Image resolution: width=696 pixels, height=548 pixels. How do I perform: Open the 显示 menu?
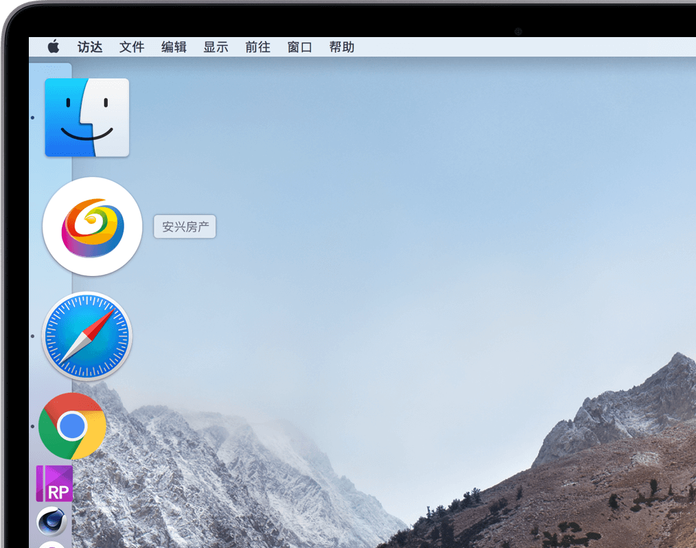tap(216, 47)
